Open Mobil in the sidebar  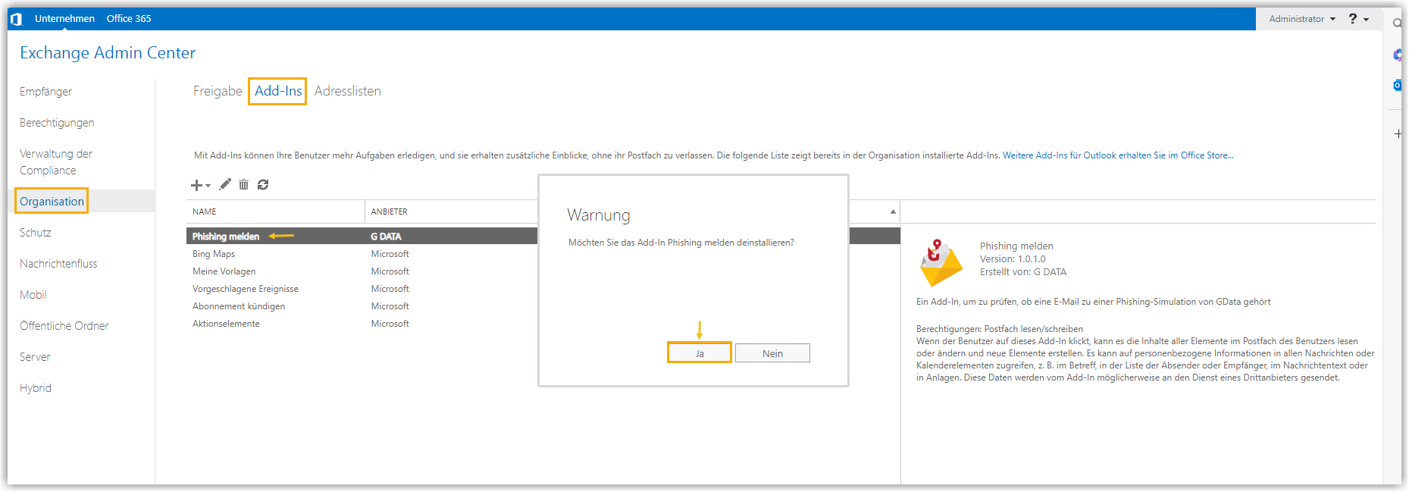coord(33,295)
